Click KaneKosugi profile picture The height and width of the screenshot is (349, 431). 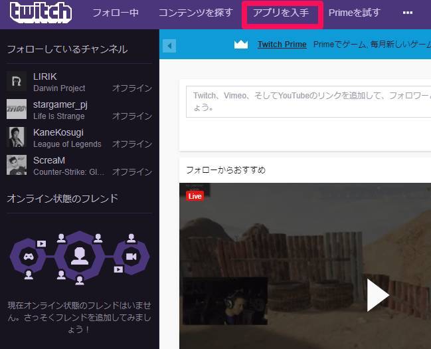click(17, 137)
